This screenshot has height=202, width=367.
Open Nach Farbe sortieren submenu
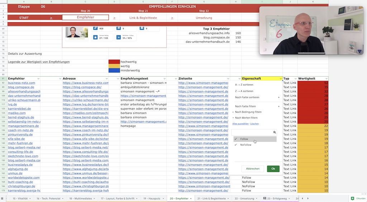tap(257, 97)
